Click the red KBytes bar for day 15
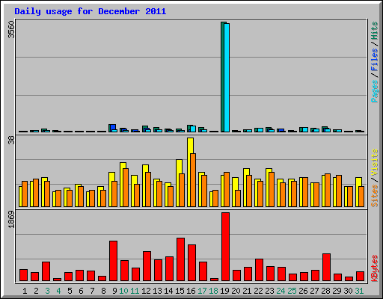The image size is (383, 299). point(180,259)
